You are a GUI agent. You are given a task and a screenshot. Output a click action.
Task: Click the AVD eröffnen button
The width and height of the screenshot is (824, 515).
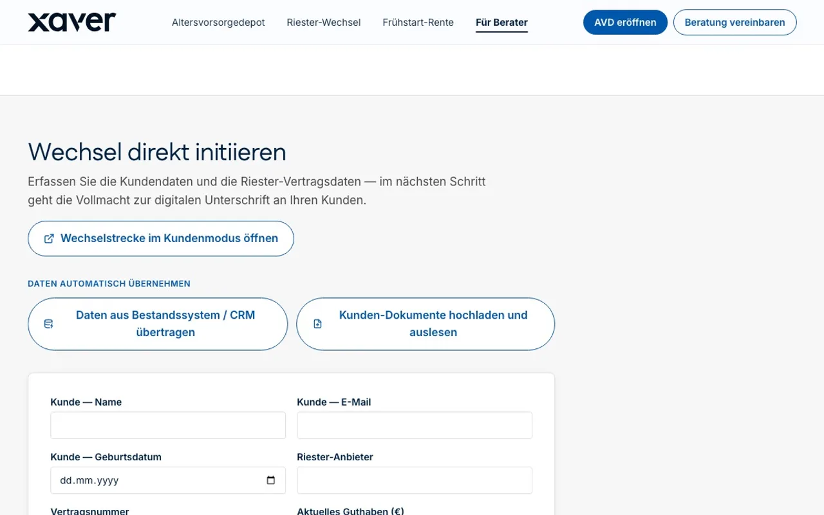[625, 23]
